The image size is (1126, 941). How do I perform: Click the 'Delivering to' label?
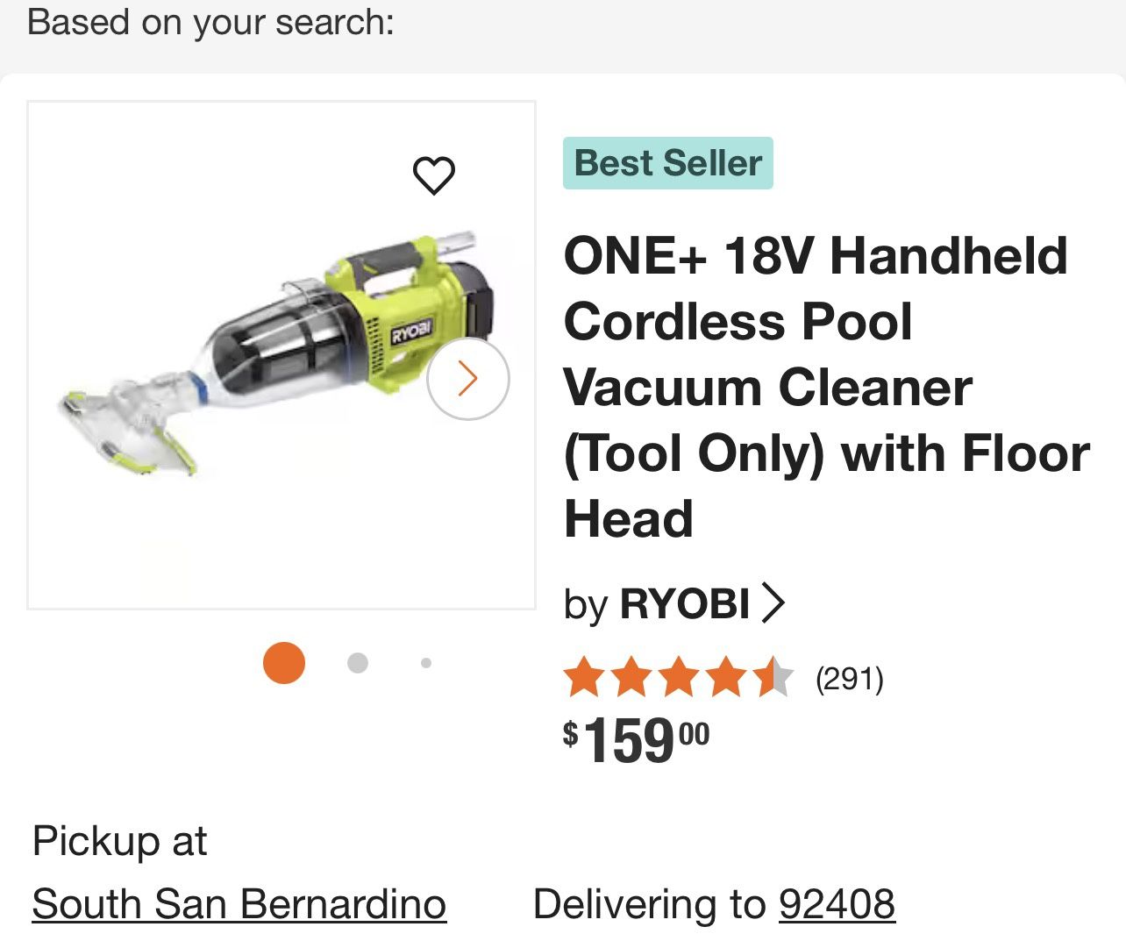pos(649,904)
